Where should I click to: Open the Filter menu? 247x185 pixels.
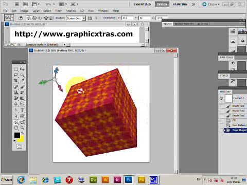tap(58, 11)
